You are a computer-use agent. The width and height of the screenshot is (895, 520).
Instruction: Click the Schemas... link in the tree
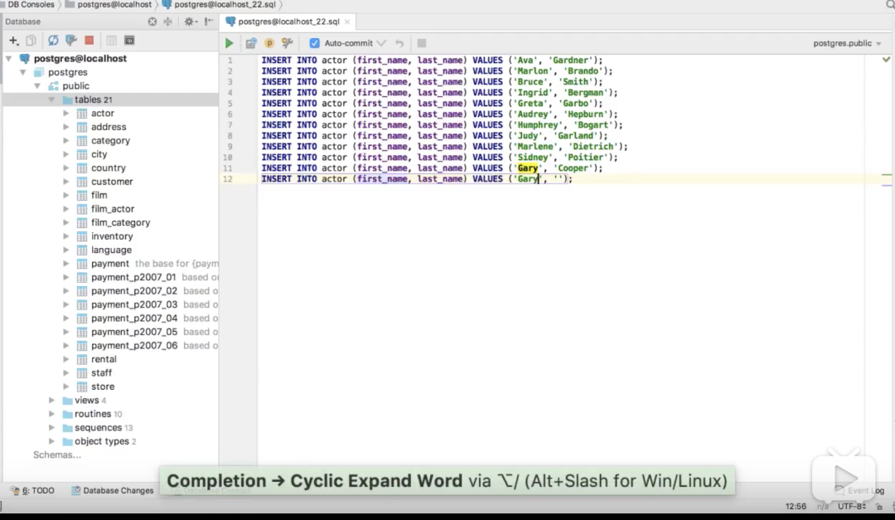click(x=57, y=454)
